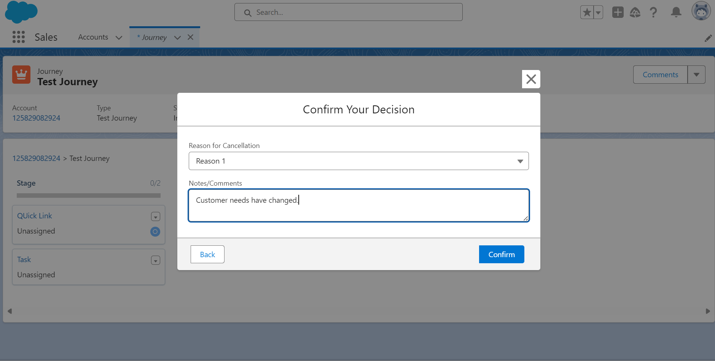View notifications via the bell icon

(x=675, y=12)
